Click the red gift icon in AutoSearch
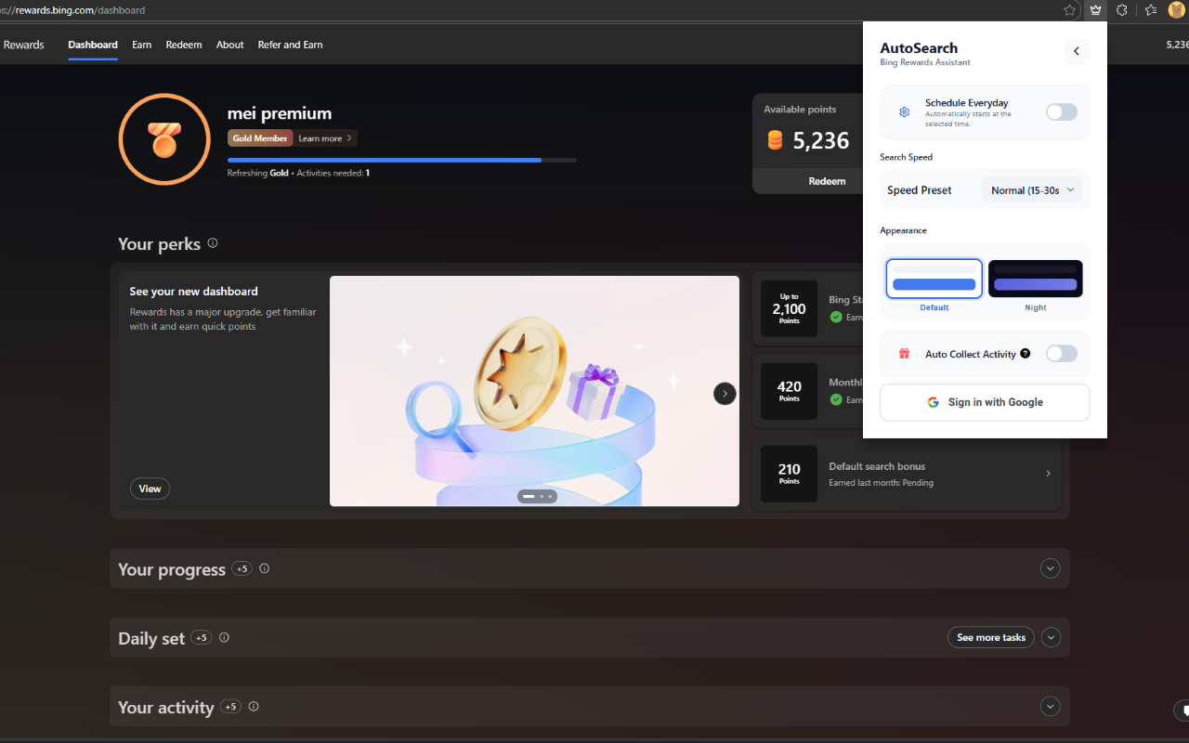 pyautogui.click(x=904, y=354)
